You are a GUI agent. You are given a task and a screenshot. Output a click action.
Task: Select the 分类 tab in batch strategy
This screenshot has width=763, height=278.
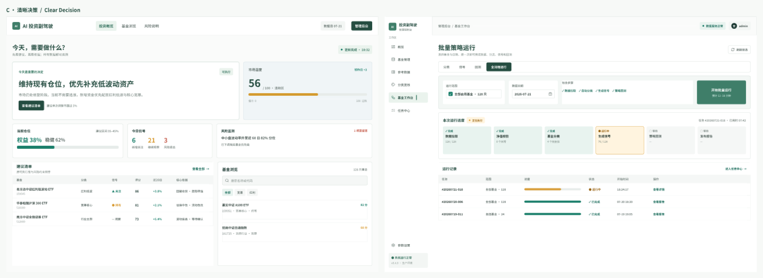[x=446, y=67]
